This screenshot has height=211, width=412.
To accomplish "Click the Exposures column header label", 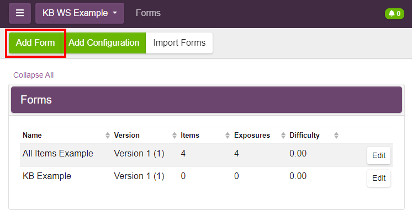I will click(x=252, y=136).
